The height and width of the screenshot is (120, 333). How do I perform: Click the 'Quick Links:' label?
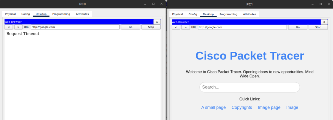(x=249, y=99)
